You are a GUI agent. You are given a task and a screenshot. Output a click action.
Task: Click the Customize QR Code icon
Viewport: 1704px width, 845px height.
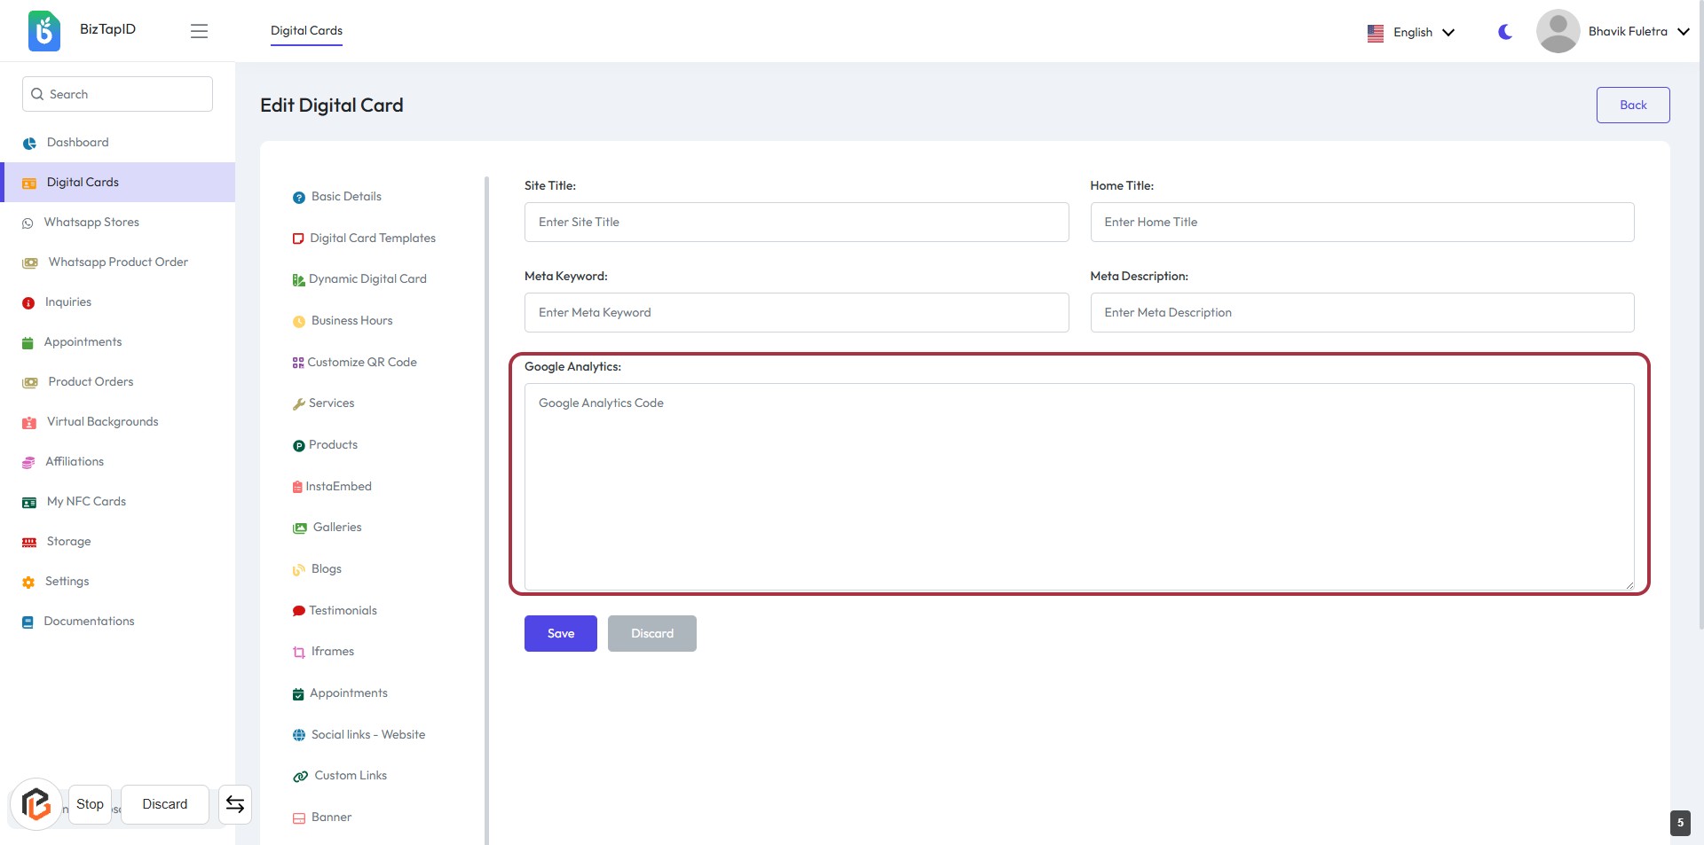click(298, 363)
